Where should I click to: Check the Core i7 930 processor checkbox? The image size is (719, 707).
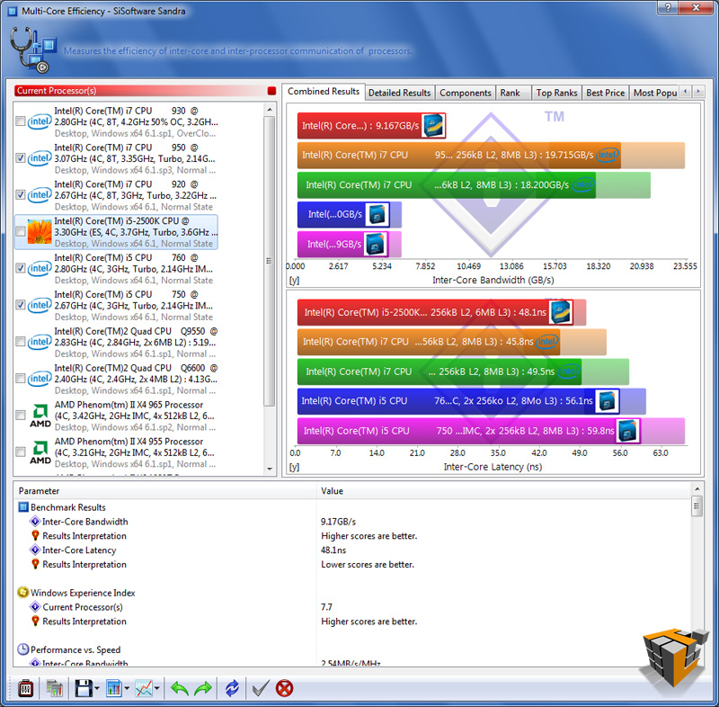tap(20, 121)
